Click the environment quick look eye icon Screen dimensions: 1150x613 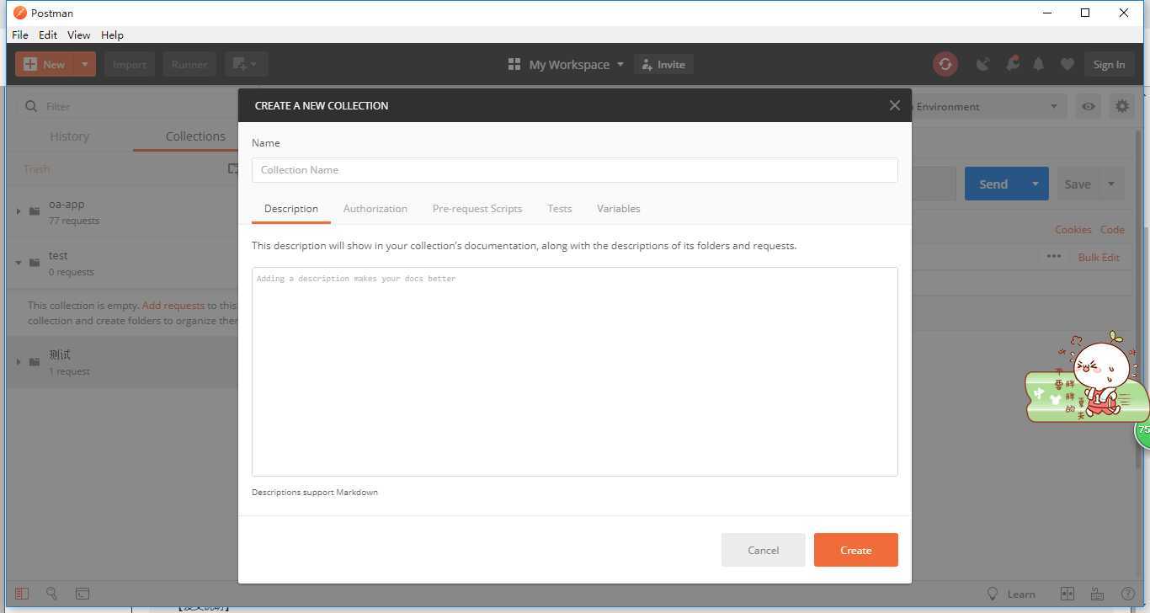click(1089, 106)
